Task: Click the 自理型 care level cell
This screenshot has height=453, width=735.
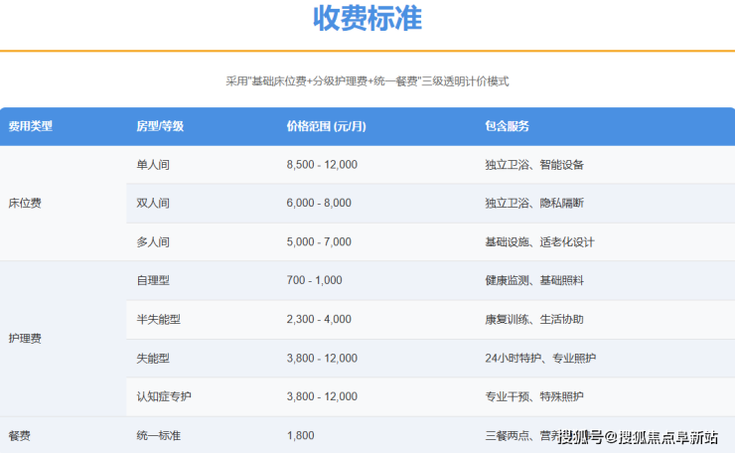Action: [153, 280]
